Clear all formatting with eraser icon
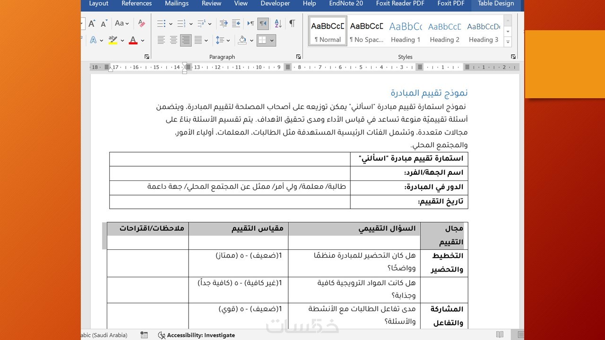This screenshot has width=605, height=340. click(x=141, y=23)
